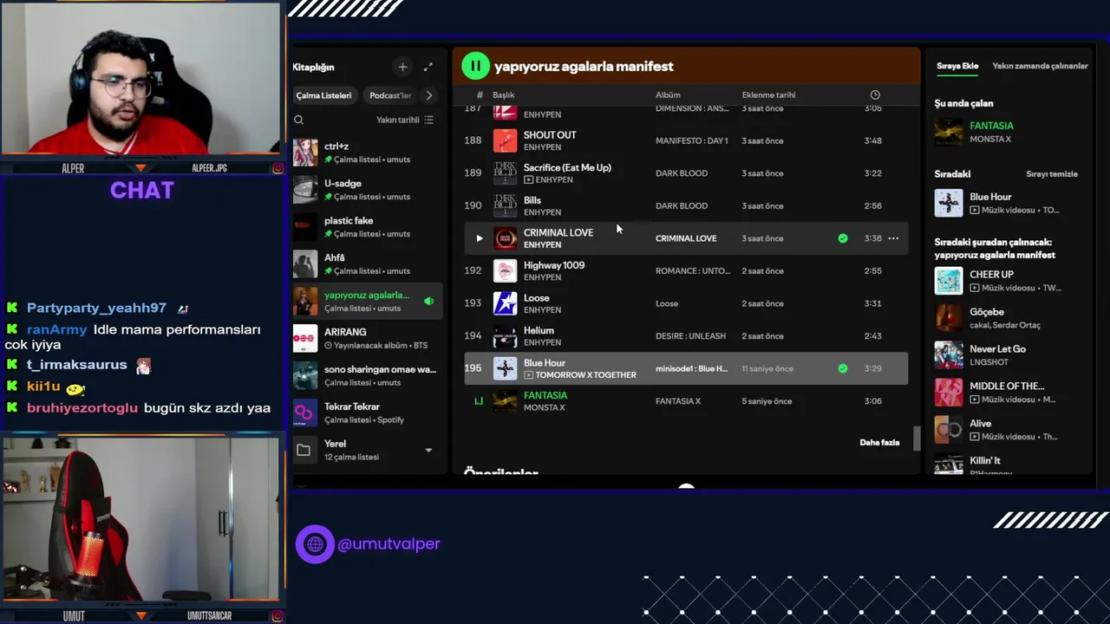The height and width of the screenshot is (624, 1110).
Task: Expand the Yerel folder dropdown arrow
Action: click(x=428, y=450)
